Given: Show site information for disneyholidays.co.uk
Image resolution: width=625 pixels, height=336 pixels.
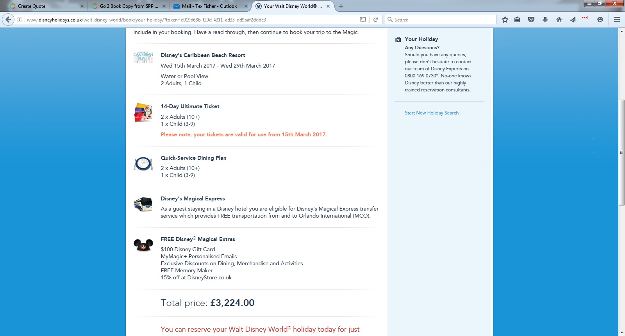Looking at the screenshot, I should [x=20, y=20].
